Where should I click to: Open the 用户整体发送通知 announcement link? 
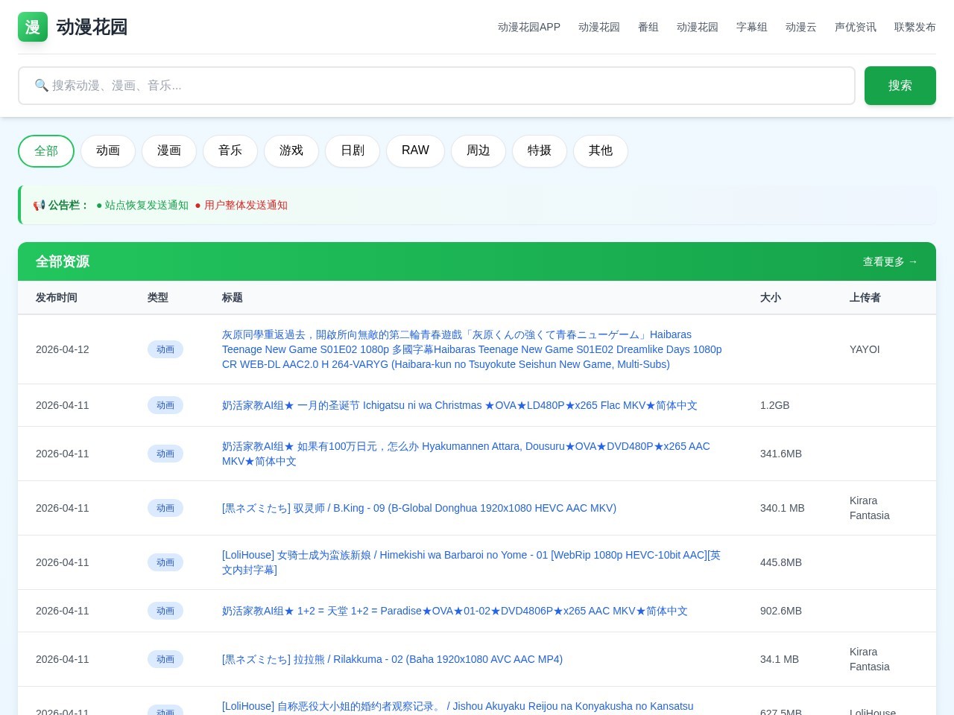point(246,206)
